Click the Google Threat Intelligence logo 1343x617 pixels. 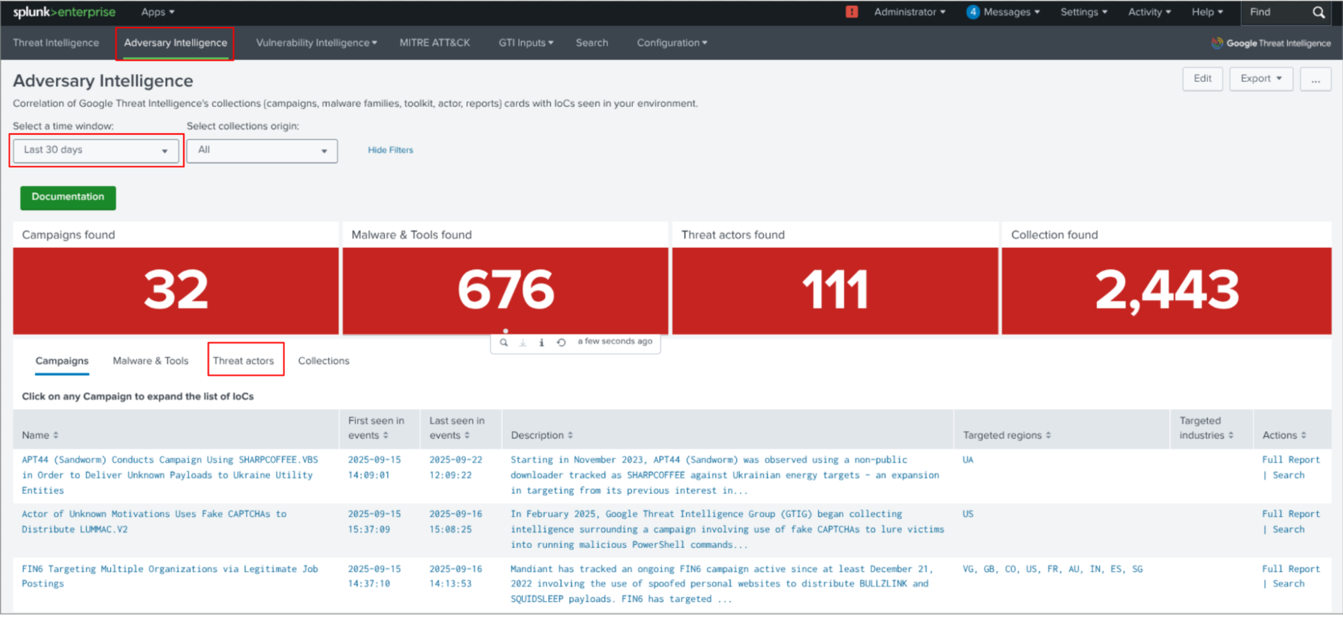[x=1271, y=43]
